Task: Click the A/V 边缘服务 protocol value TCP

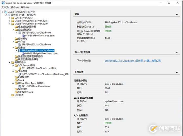Action: (x=107, y=132)
